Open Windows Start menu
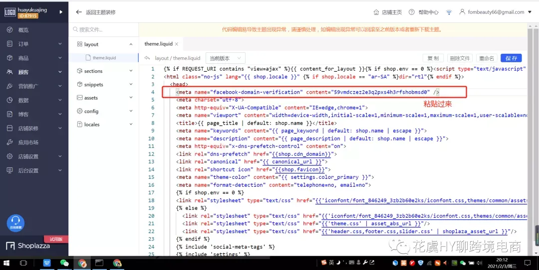The image size is (539, 270). pyautogui.click(x=6, y=263)
